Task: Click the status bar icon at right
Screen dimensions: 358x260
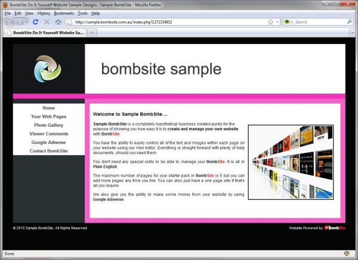Action: [347, 253]
